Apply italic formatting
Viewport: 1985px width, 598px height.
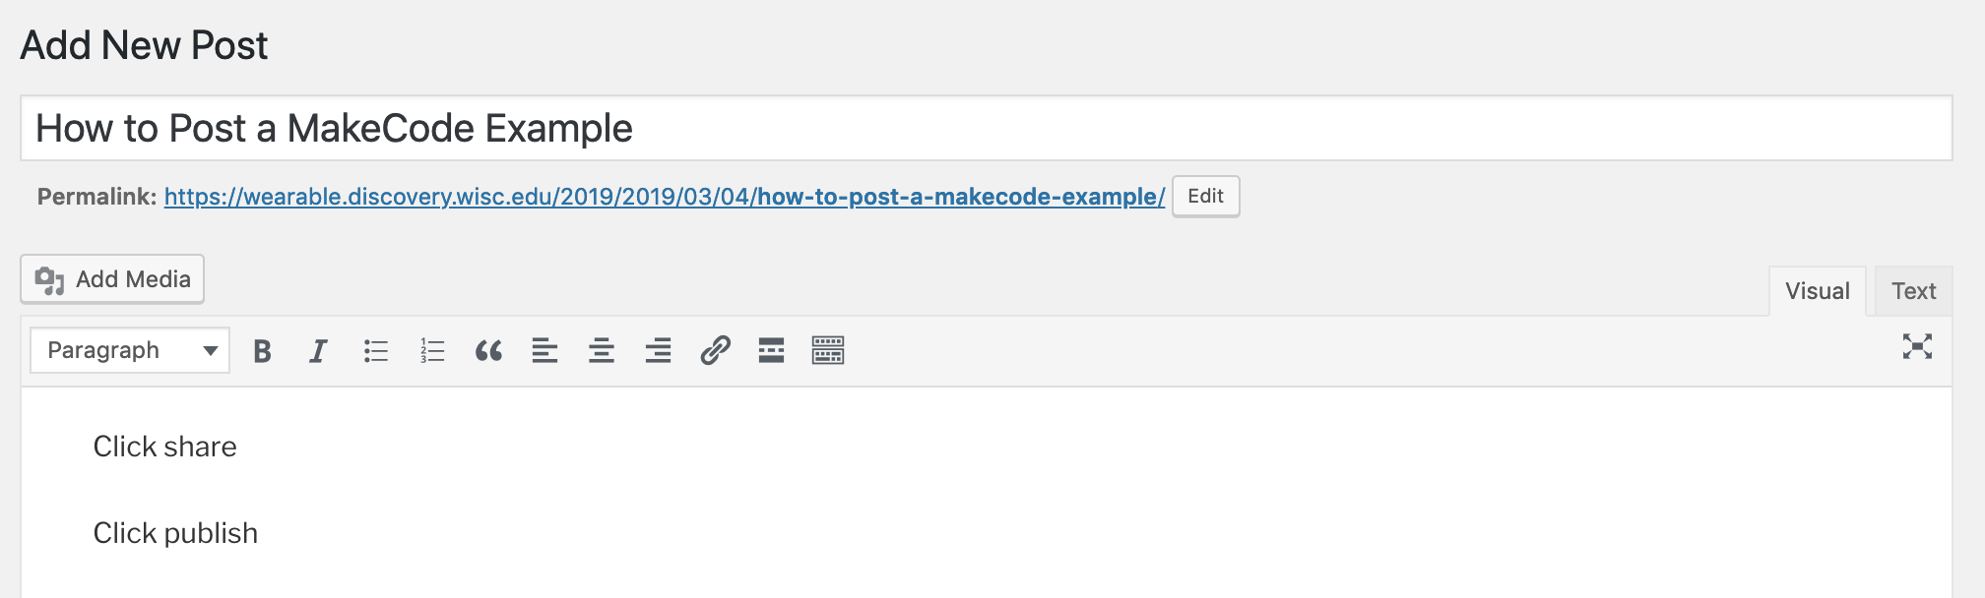pyautogui.click(x=317, y=350)
